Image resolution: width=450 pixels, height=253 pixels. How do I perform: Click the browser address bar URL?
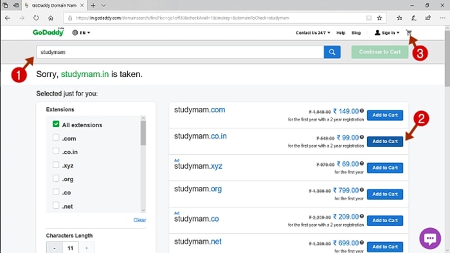click(x=182, y=18)
